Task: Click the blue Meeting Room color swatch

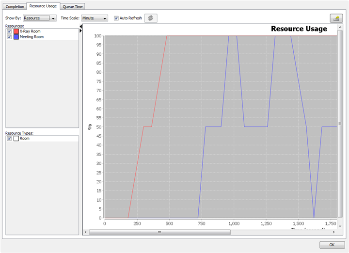Action: 16,37
